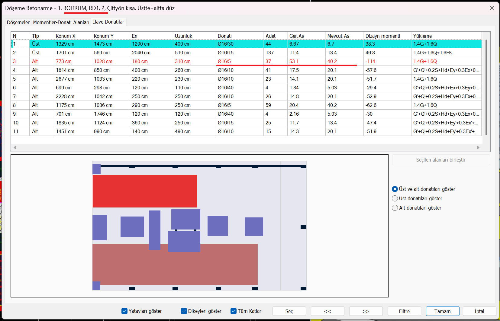
Task: Open the Filtre button
Action: click(404, 311)
